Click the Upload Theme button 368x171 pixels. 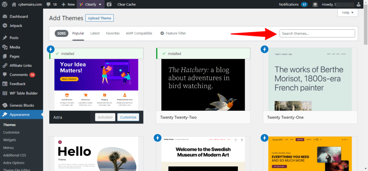100,18
